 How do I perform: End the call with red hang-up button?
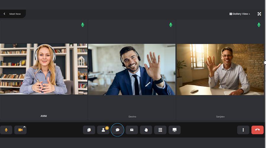tap(257, 130)
